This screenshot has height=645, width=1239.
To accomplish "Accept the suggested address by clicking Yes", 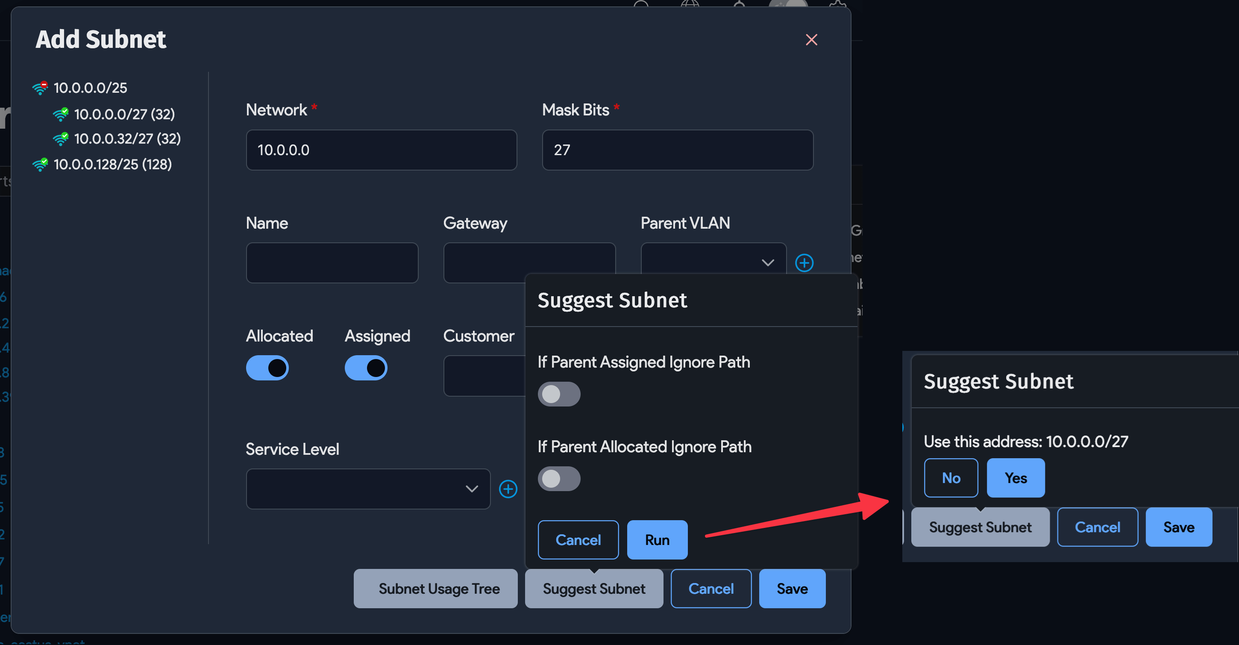I will (x=1016, y=477).
